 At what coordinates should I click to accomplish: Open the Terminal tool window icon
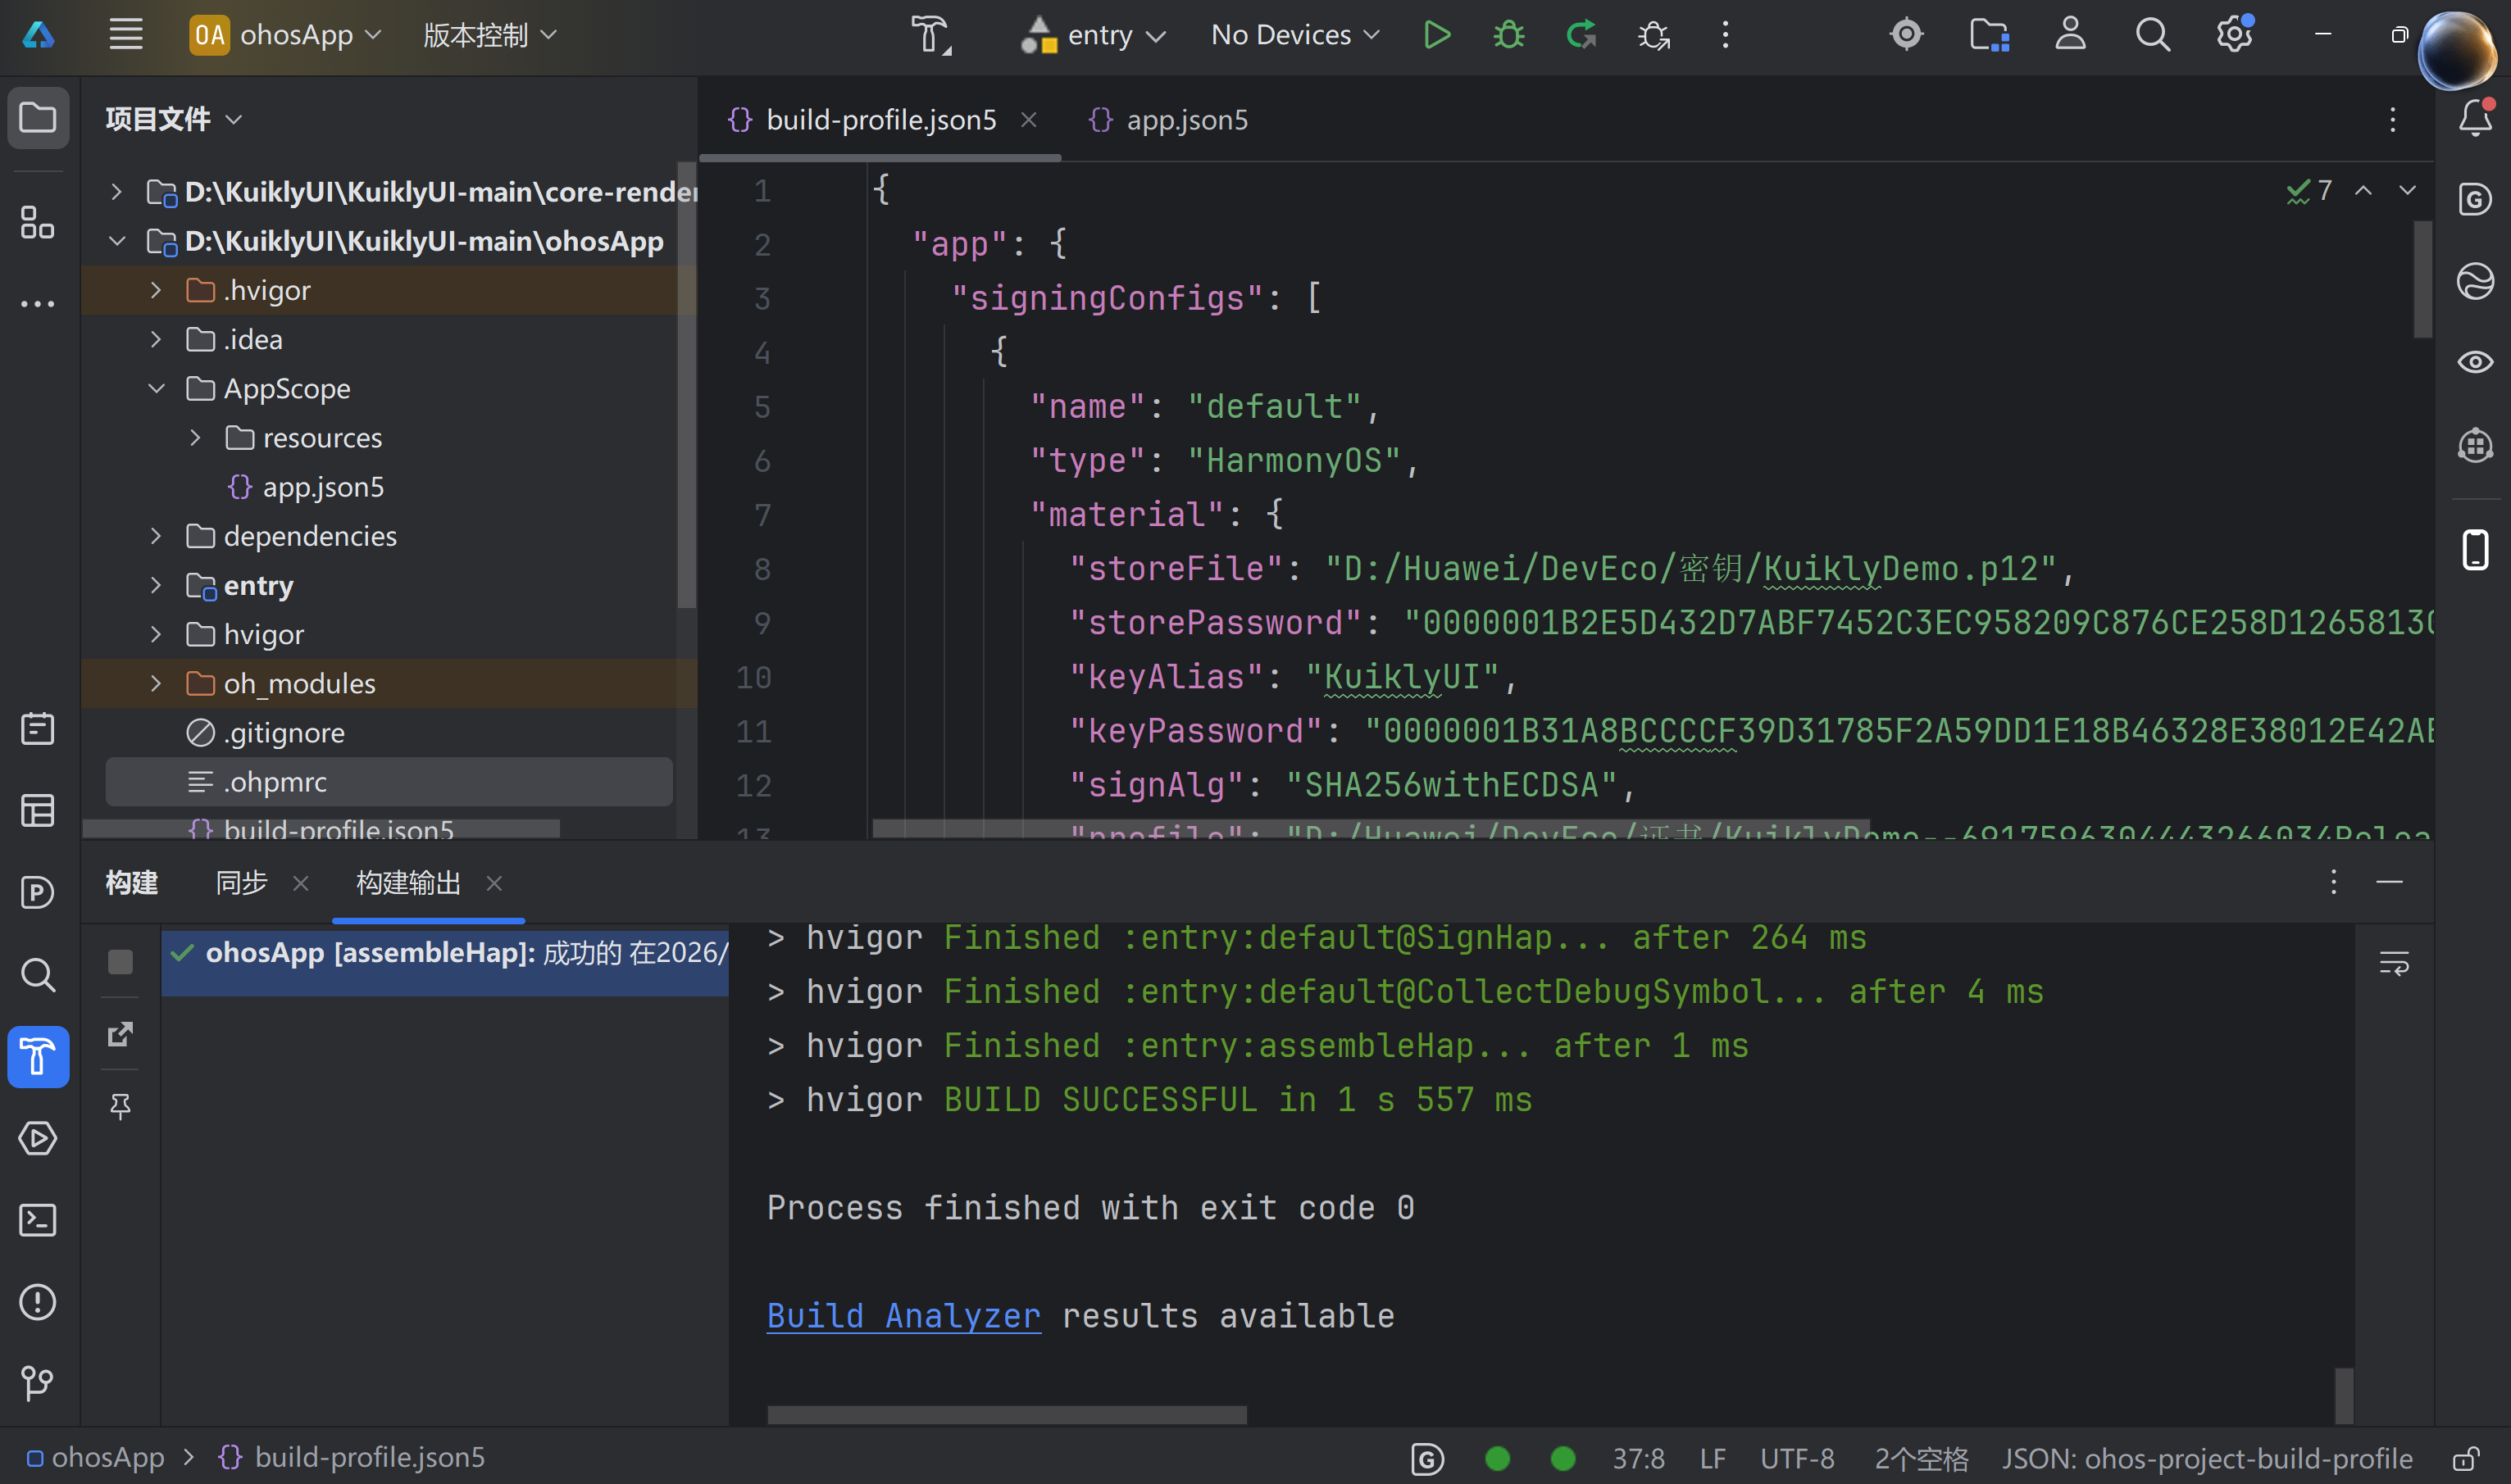coord(38,1220)
